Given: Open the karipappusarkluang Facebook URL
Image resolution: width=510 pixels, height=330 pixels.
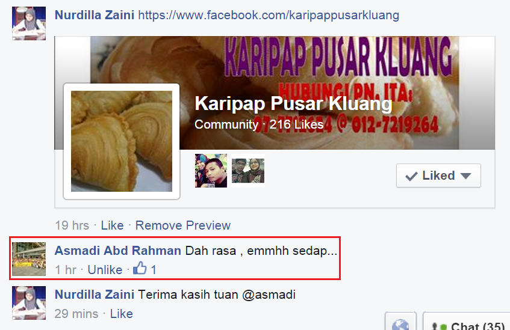Looking at the screenshot, I should (269, 15).
